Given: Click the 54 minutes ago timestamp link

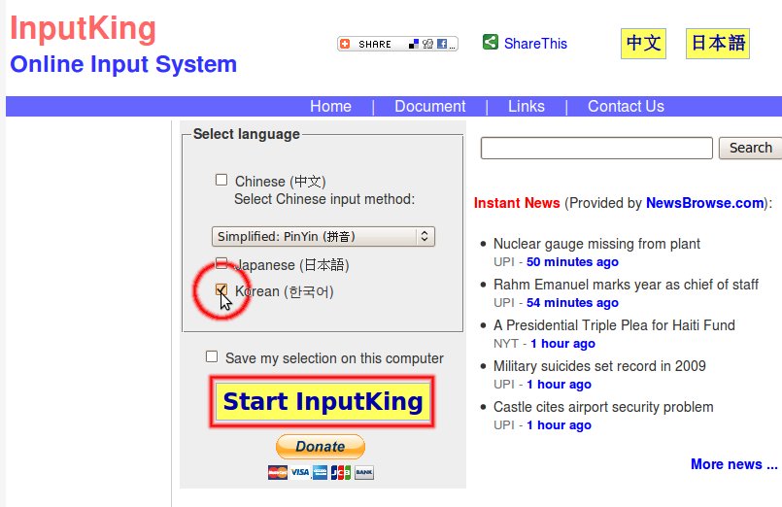Looking at the screenshot, I should (572, 303).
